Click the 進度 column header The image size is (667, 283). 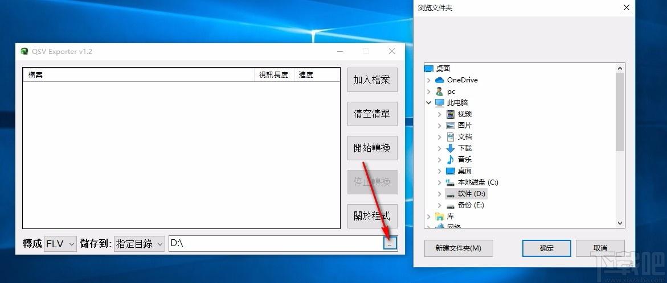tap(317, 74)
